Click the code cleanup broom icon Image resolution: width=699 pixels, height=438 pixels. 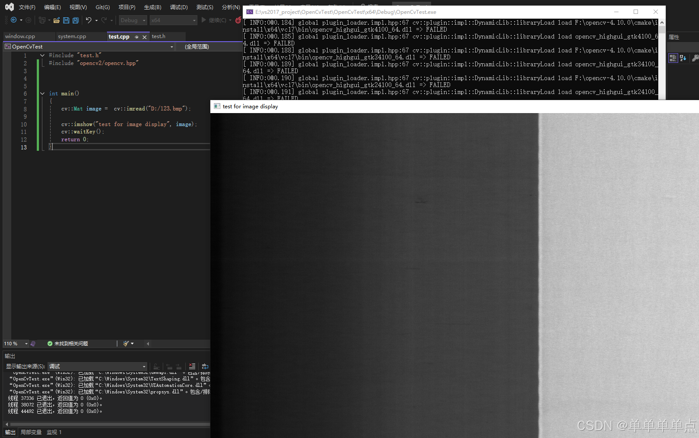pyautogui.click(x=126, y=344)
